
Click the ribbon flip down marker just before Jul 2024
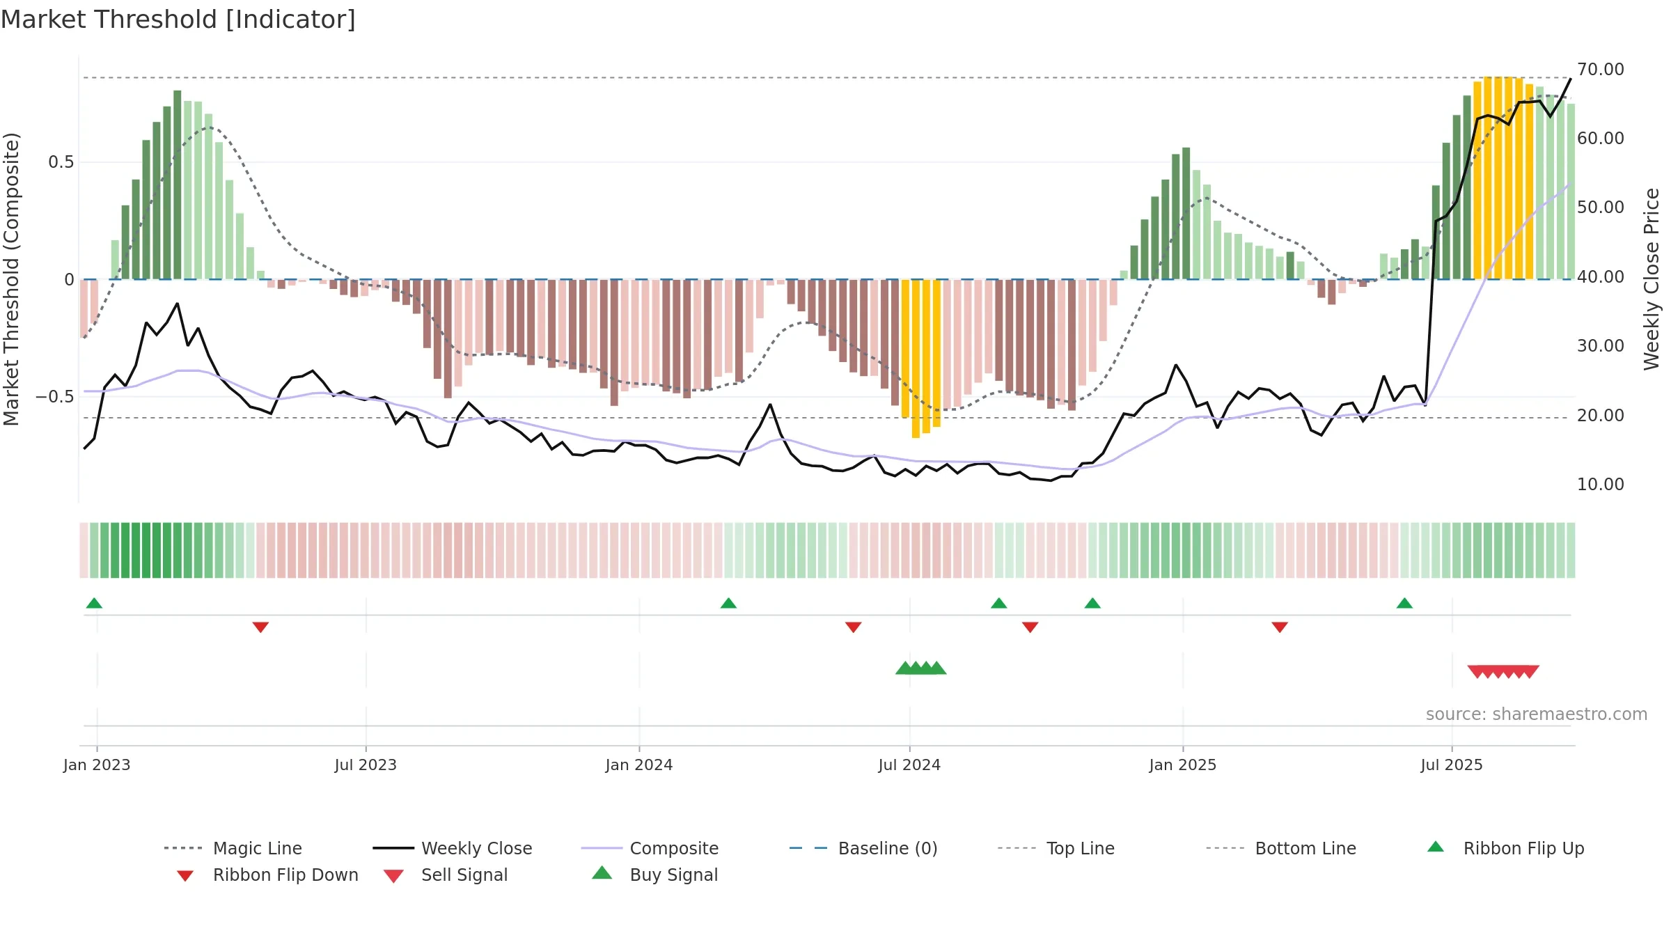point(854,627)
